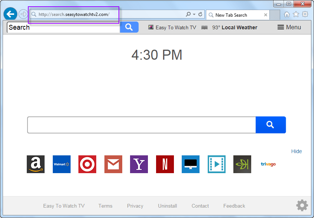Click the browser forward arrow button
314x218 pixels.
[23, 14]
